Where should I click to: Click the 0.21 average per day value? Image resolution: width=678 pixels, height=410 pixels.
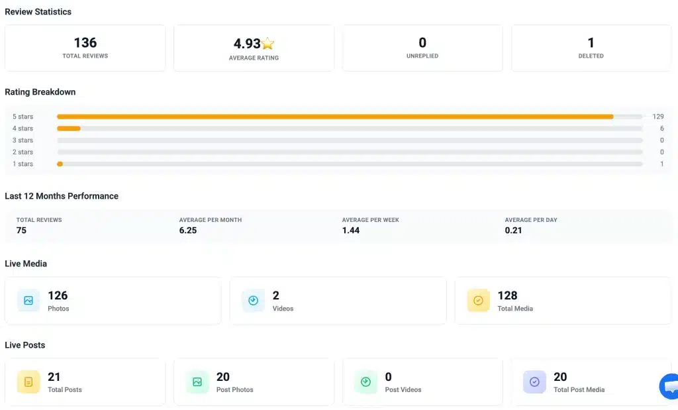(513, 231)
